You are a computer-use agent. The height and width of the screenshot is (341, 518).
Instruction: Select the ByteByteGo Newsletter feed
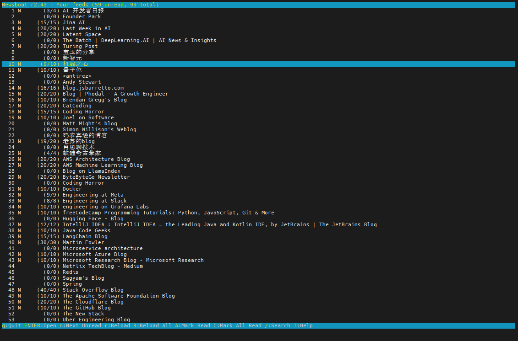tap(96, 177)
